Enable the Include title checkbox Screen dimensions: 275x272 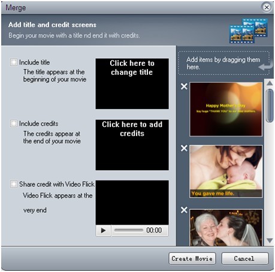click(14, 62)
